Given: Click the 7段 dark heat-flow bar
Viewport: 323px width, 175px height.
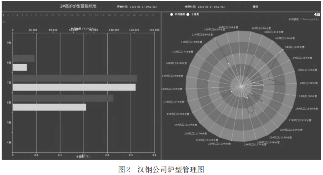Looking at the screenshot, I should (75, 78).
